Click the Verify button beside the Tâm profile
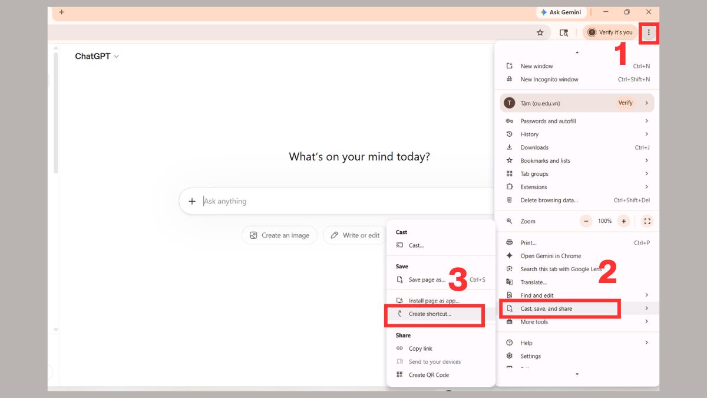Viewport: 707px width, 398px height. click(x=625, y=103)
